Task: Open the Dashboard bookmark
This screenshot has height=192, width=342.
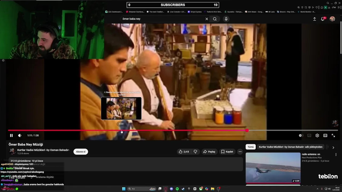Action: [x=114, y=12]
